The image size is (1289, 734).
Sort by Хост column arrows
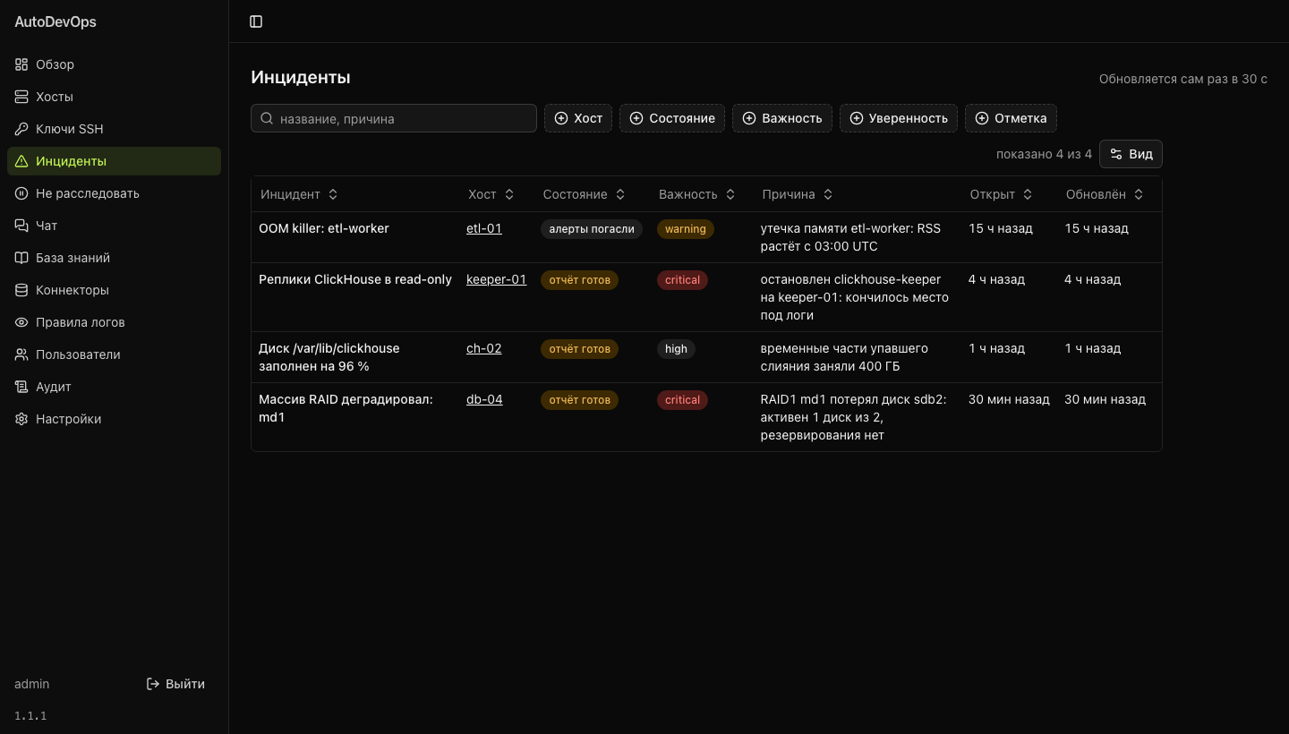509,194
